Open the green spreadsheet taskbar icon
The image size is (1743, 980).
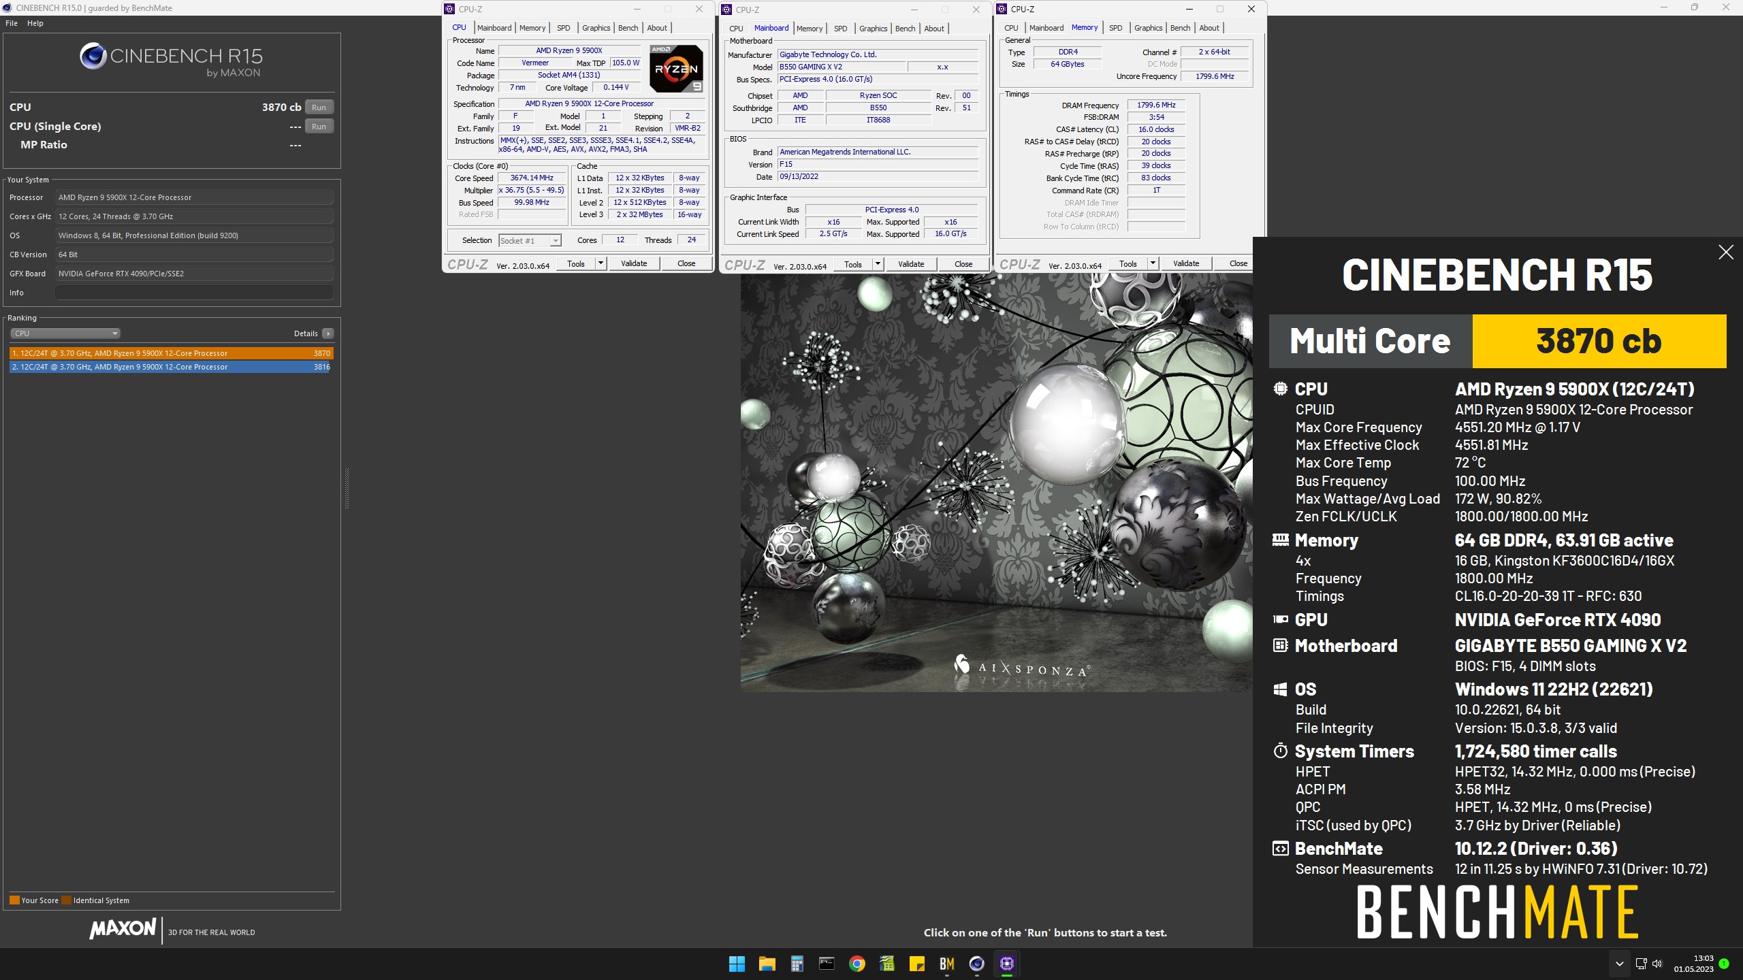point(886,964)
